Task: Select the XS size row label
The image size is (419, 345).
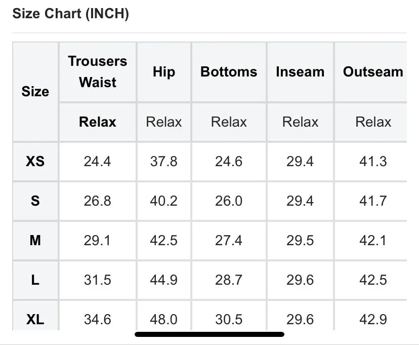Action: pyautogui.click(x=35, y=161)
